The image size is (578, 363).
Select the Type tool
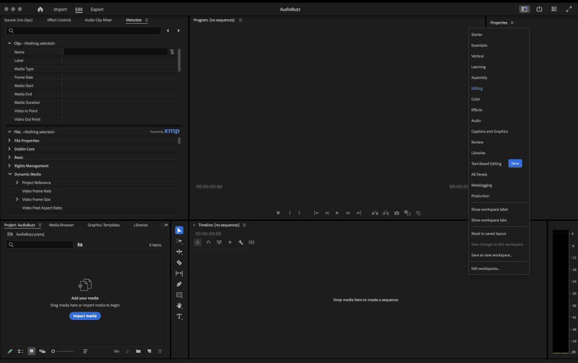179,317
